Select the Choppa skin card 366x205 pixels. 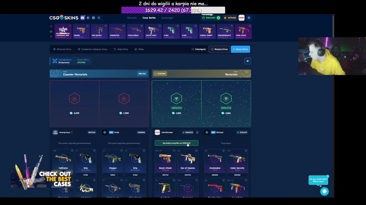[113, 163]
